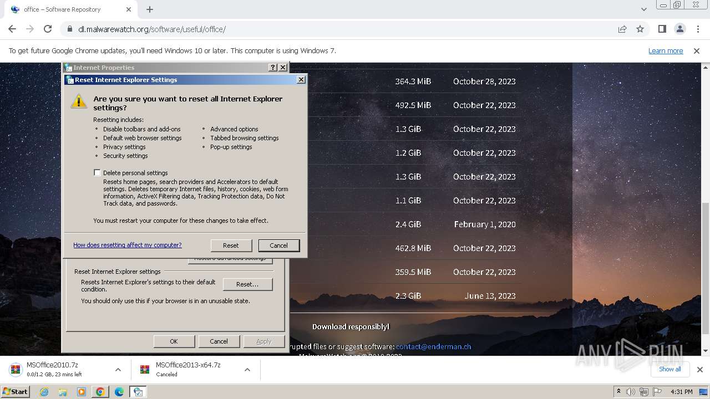710x399 pixels.
Task: Enable the Delete personal settings checkbox
Action: 97,173
